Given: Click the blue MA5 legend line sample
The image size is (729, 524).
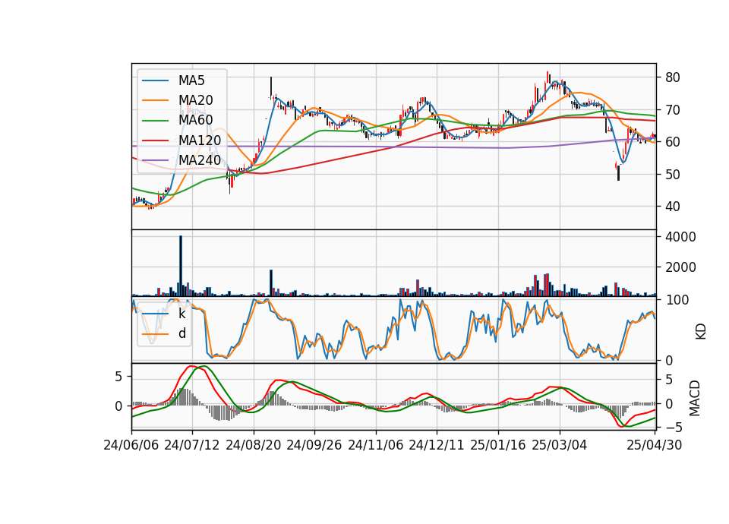Looking at the screenshot, I should [155, 81].
